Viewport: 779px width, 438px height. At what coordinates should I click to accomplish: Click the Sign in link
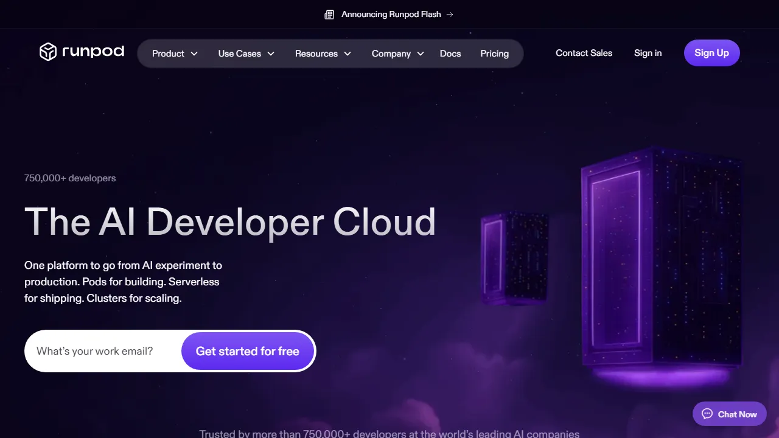[x=648, y=53]
